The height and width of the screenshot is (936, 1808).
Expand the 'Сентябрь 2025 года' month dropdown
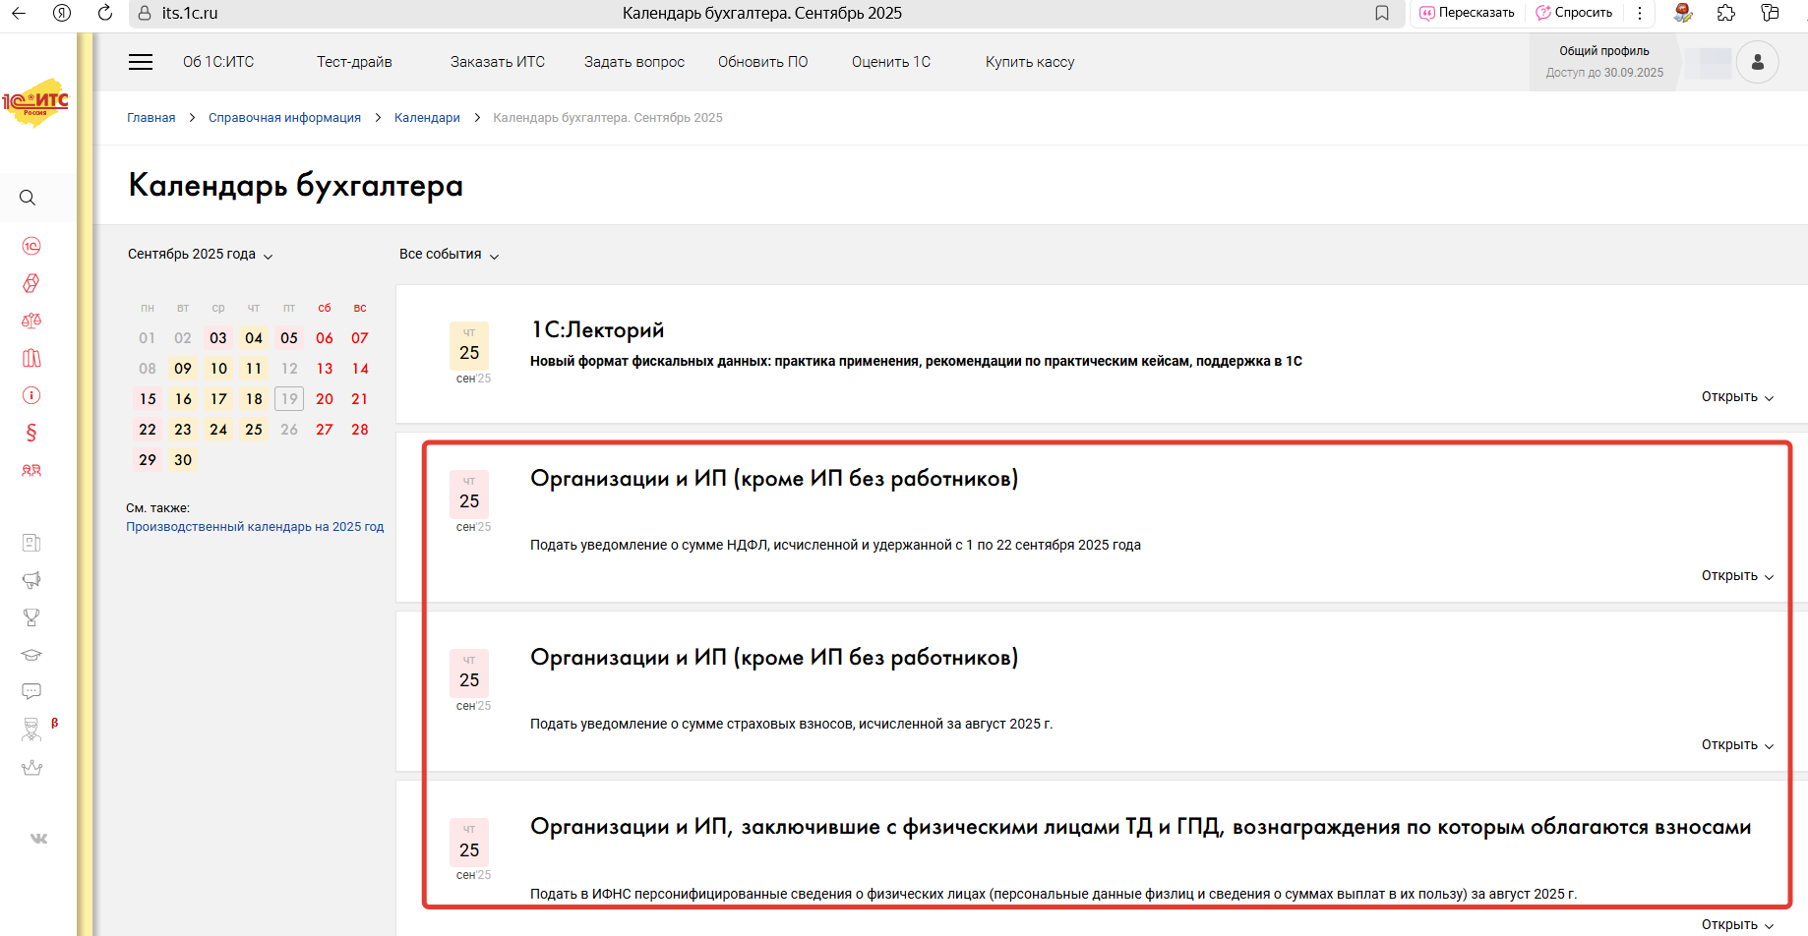tap(200, 255)
